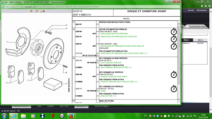This screenshot has width=212, height=119.
Task: Click background page scroll down arrow
Action: [210, 109]
